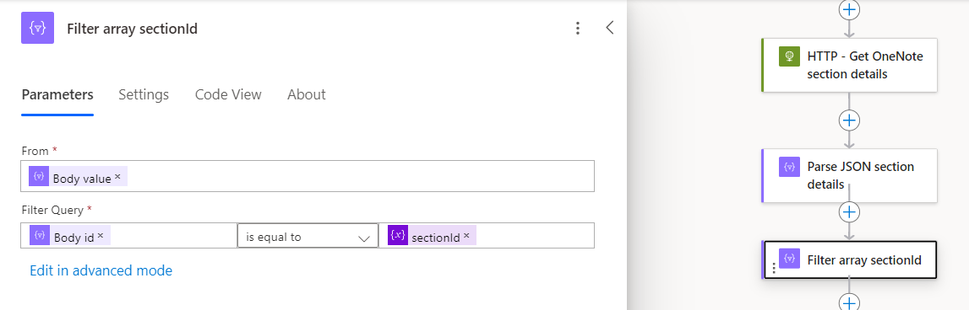Select the About tab
The height and width of the screenshot is (310, 969).
click(x=307, y=94)
